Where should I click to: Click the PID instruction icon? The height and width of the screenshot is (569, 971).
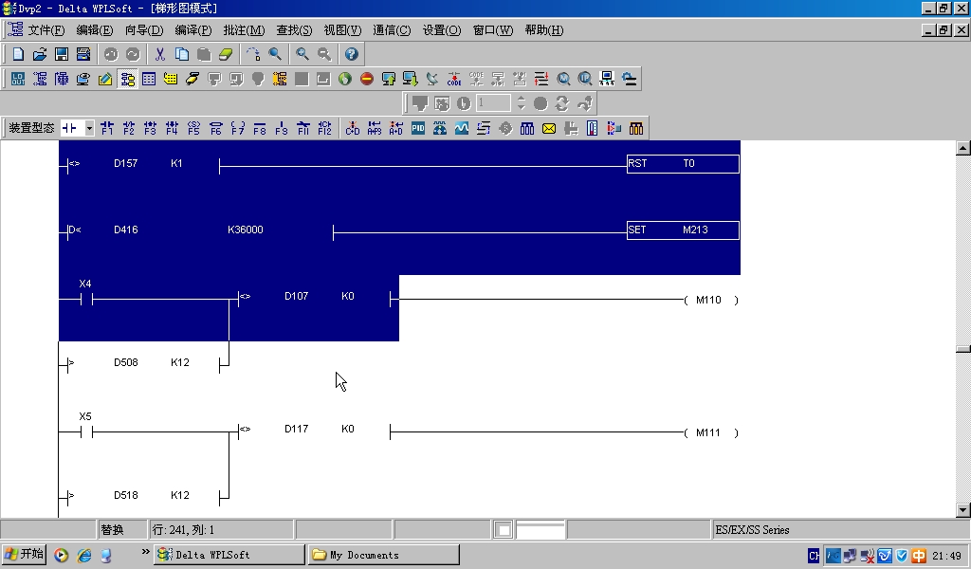pos(418,128)
